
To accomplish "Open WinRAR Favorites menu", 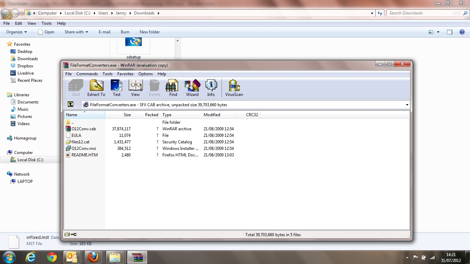I will 125,74.
